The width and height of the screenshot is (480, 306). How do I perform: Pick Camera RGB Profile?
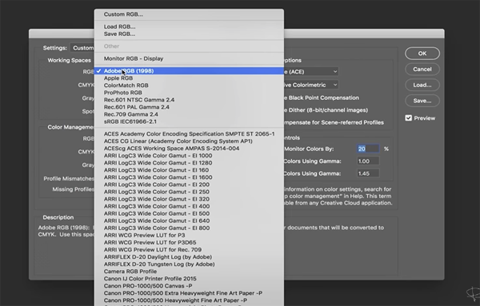point(189,272)
